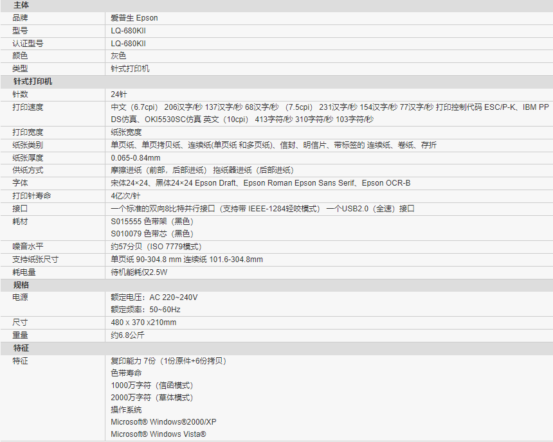Click the fonts value 宋体24×24
This screenshot has height=442, width=553.
click(x=260, y=183)
